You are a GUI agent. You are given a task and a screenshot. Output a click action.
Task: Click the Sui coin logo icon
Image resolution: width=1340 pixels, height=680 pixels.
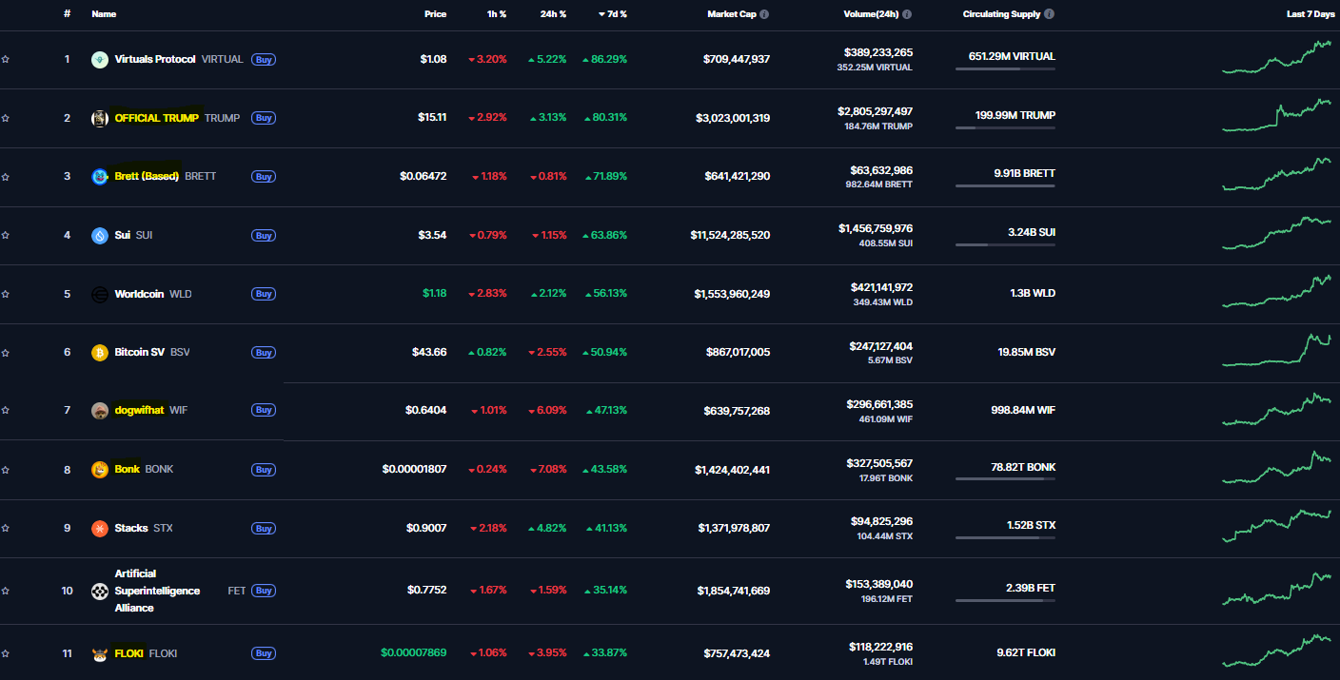(x=100, y=236)
